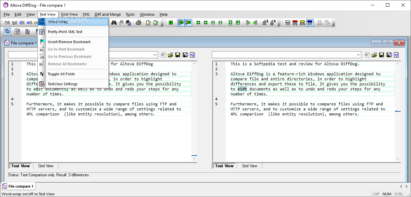The image size is (411, 197).
Task: Toggle .EXT extension-based comparison mode
Action: tap(310, 23)
